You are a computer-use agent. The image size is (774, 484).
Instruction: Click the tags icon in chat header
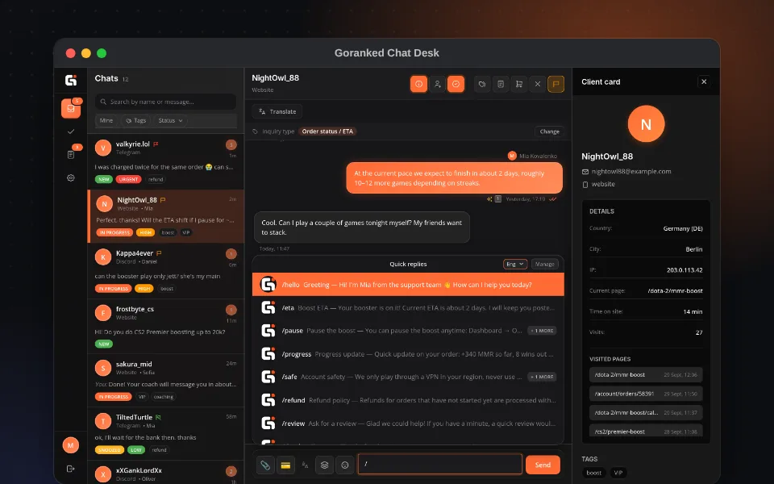(x=482, y=84)
